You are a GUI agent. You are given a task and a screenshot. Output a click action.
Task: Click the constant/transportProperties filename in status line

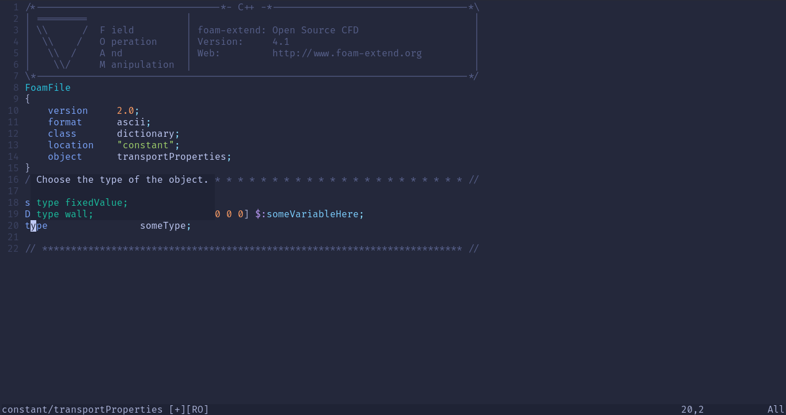[x=82, y=409]
